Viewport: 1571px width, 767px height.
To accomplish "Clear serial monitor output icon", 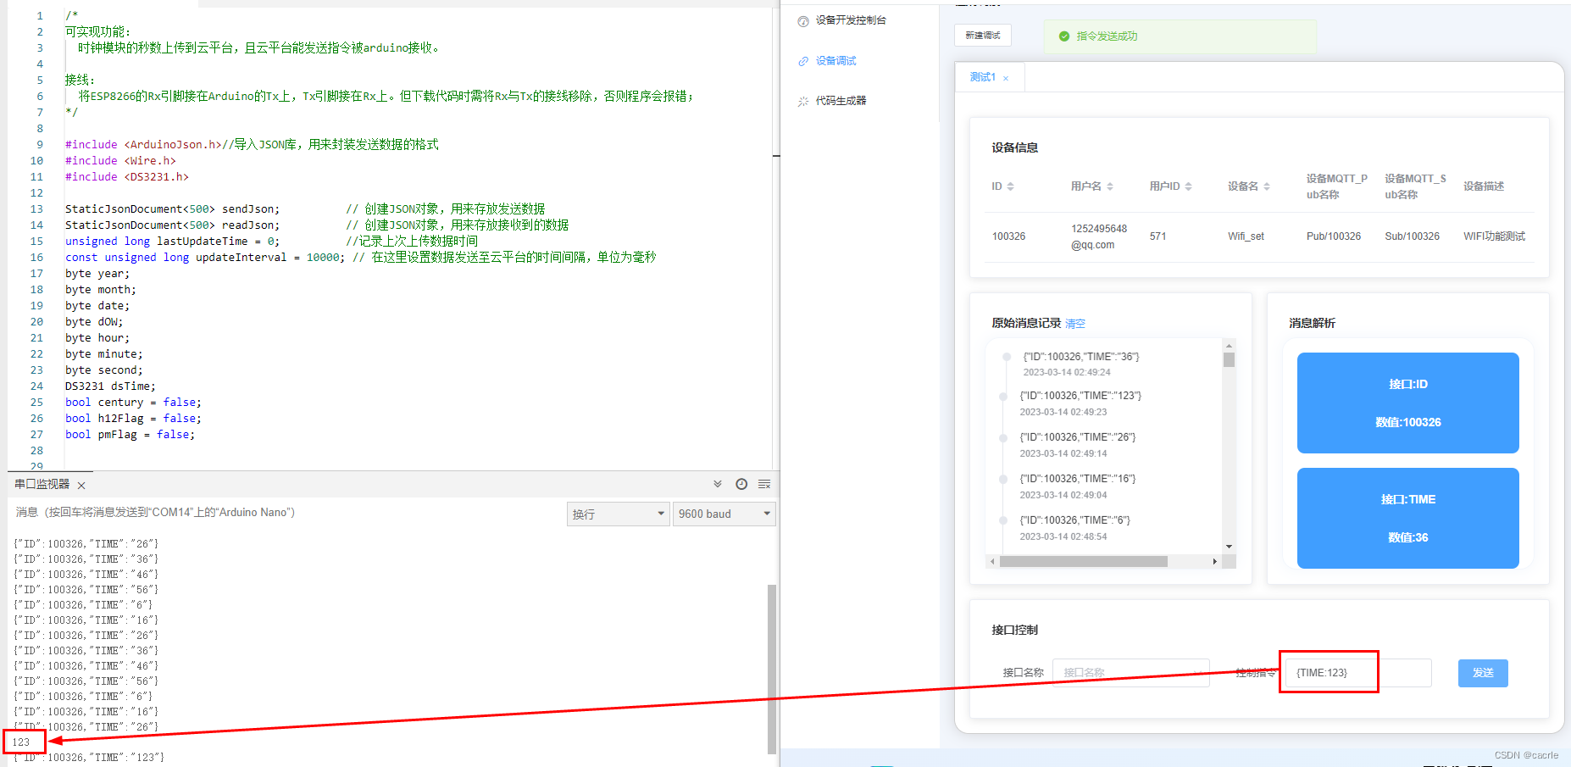I will point(764,484).
